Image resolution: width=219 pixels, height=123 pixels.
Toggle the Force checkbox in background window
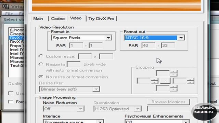[x=11, y=102]
